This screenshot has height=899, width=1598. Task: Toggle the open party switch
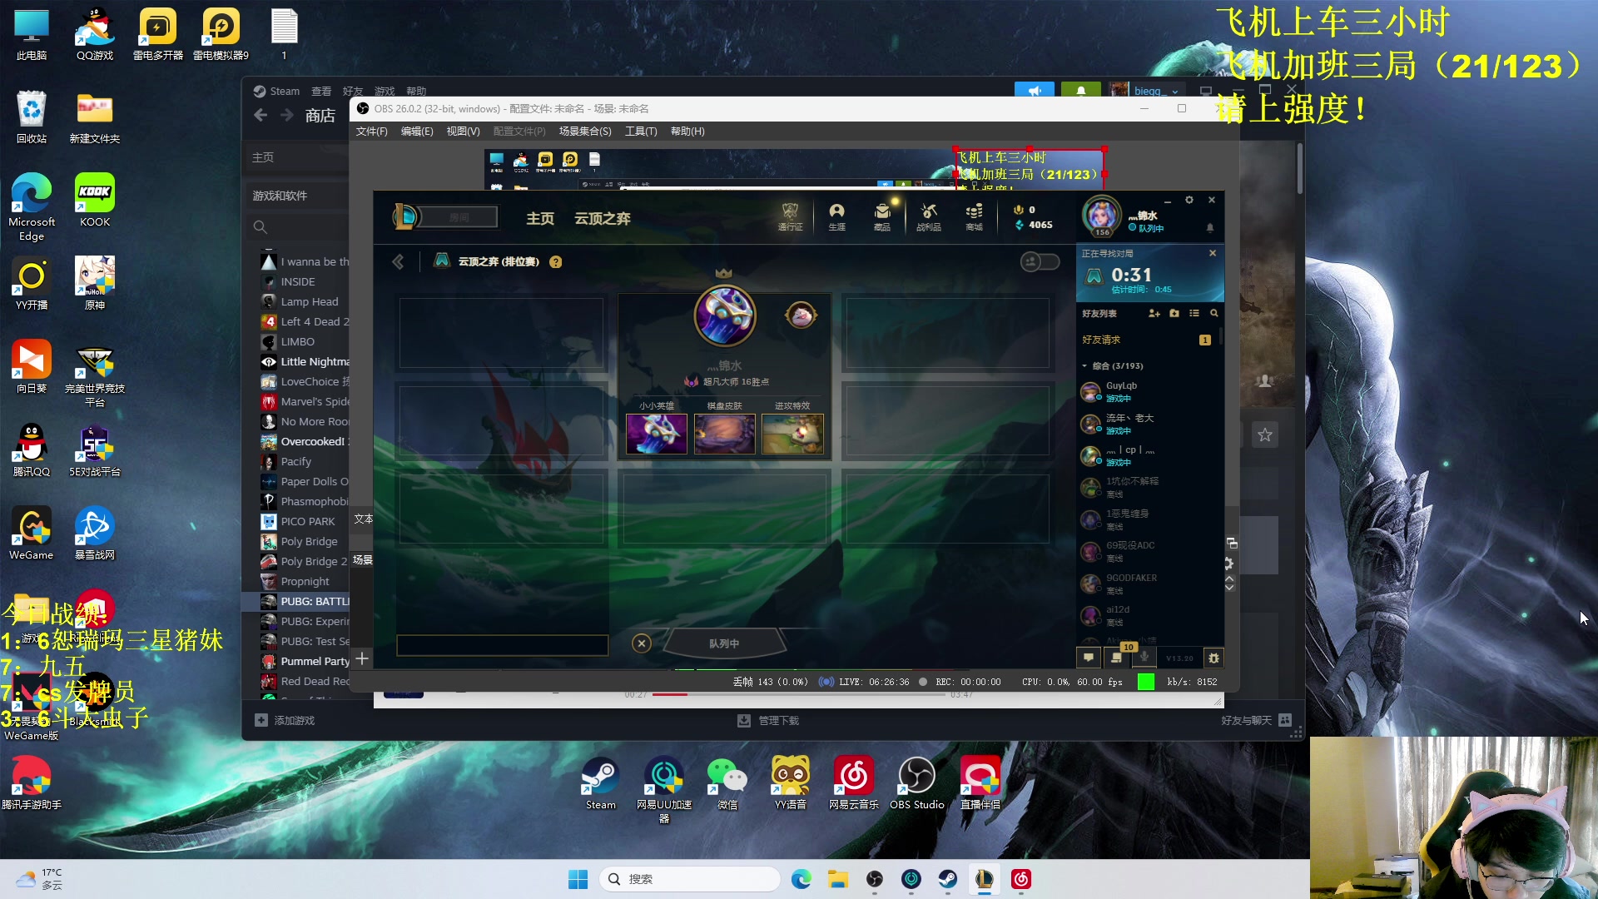coord(1040,262)
